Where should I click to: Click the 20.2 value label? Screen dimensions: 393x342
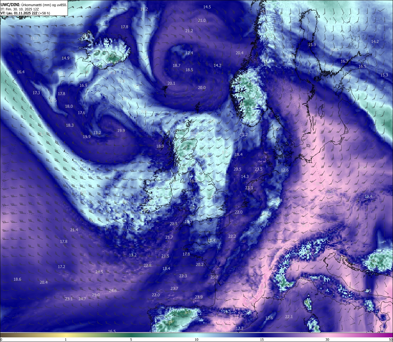(200, 265)
